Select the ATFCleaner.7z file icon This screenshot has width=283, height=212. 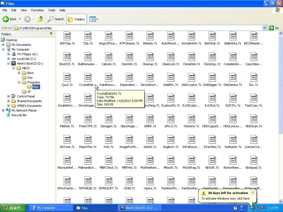pos(129,36)
